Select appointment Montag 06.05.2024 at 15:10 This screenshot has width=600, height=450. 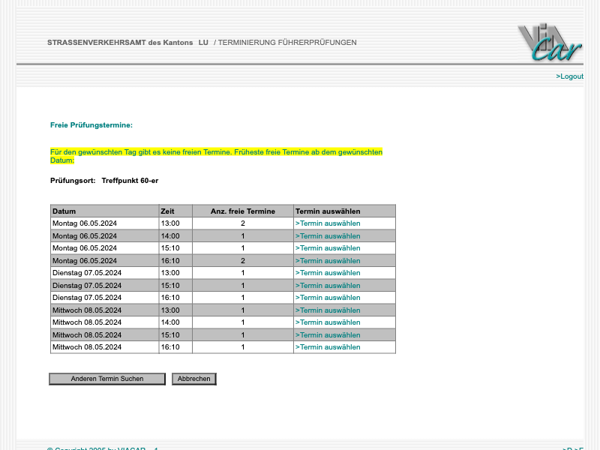tap(328, 248)
